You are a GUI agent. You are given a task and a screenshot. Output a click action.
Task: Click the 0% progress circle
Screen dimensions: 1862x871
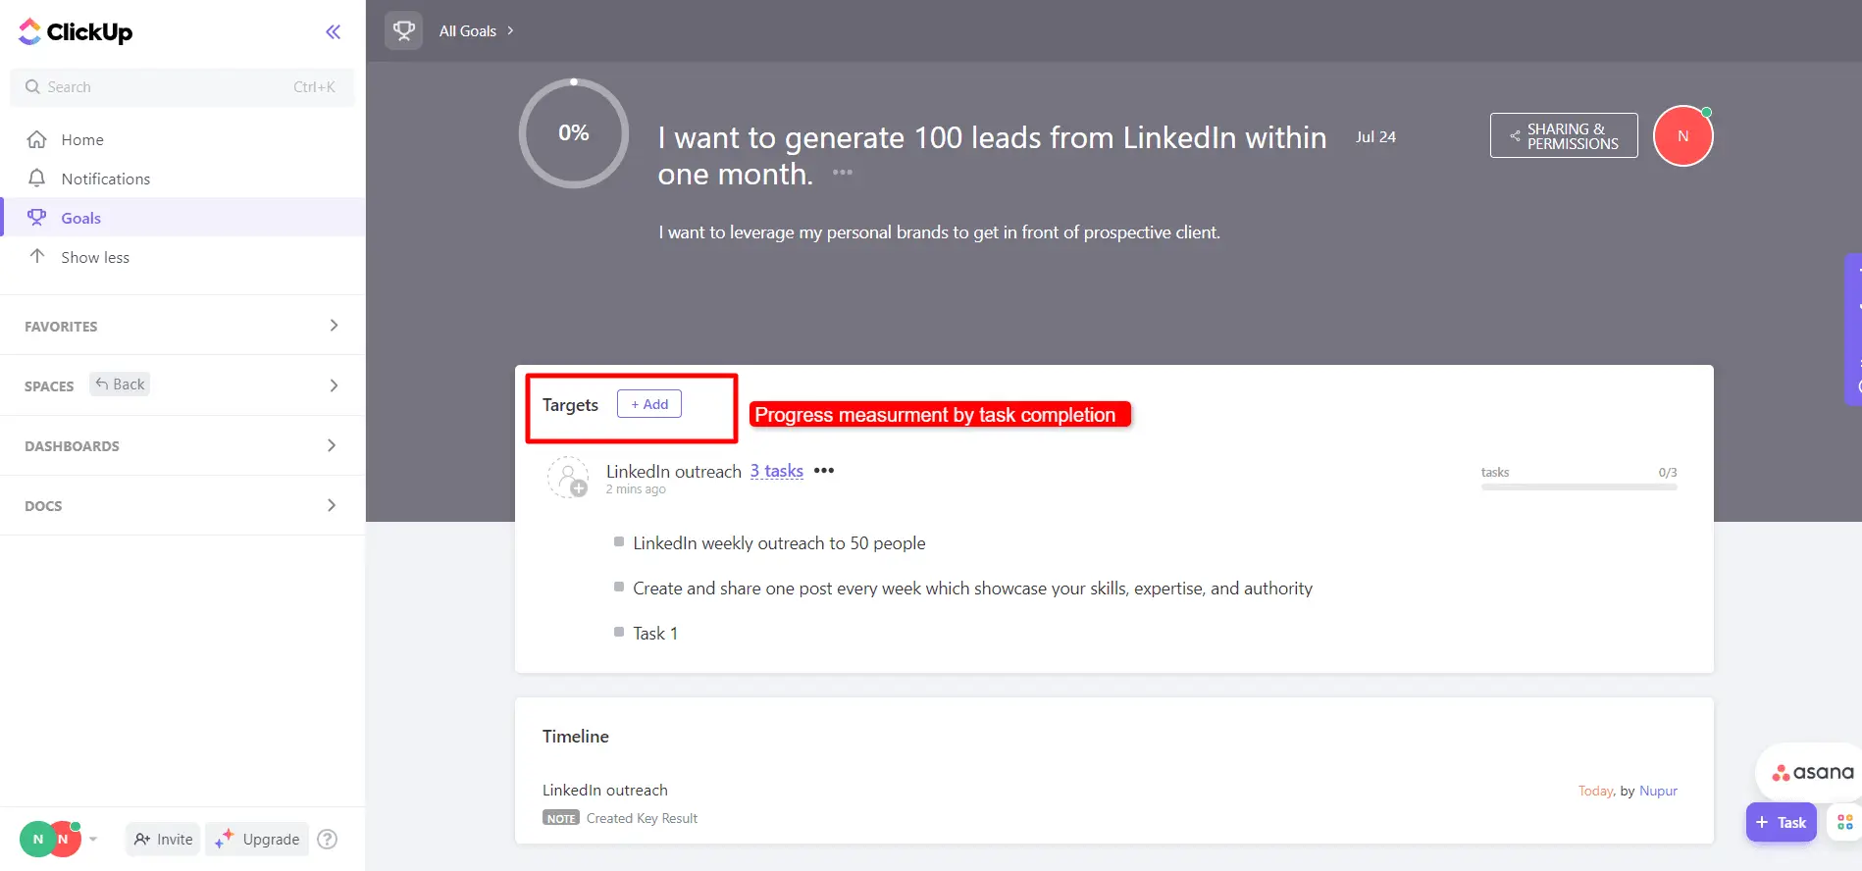[574, 133]
